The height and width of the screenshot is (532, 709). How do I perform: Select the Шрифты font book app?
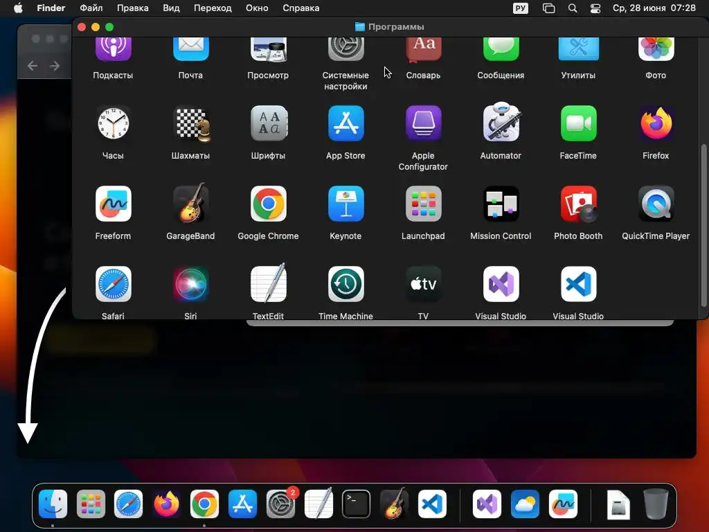pyautogui.click(x=268, y=123)
